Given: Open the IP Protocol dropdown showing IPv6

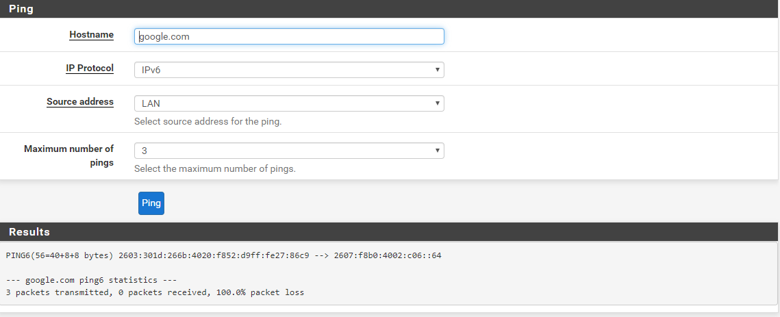Looking at the screenshot, I should pyautogui.click(x=289, y=70).
